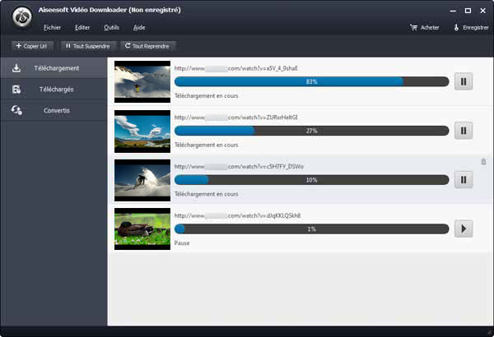Click the Pause status text
Viewport: 494px width, 337px height.
[182, 243]
